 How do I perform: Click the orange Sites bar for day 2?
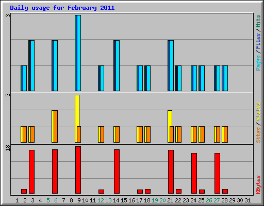pos(25,134)
